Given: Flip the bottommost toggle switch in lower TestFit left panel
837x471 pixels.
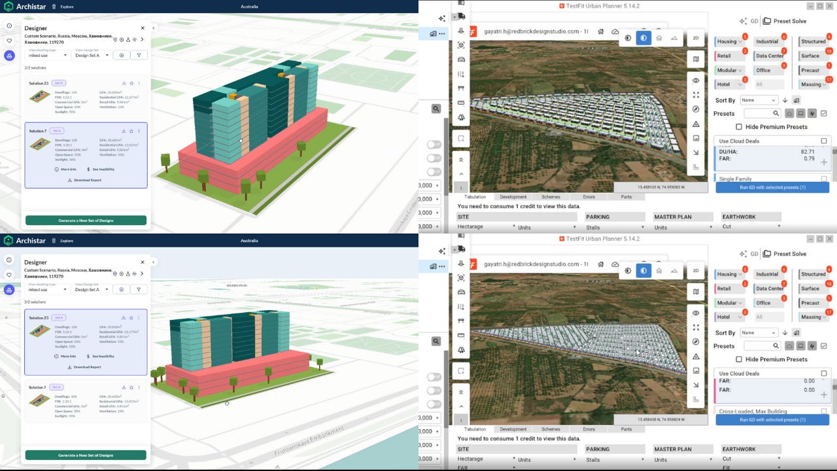Looking at the screenshot, I should 434,404.
